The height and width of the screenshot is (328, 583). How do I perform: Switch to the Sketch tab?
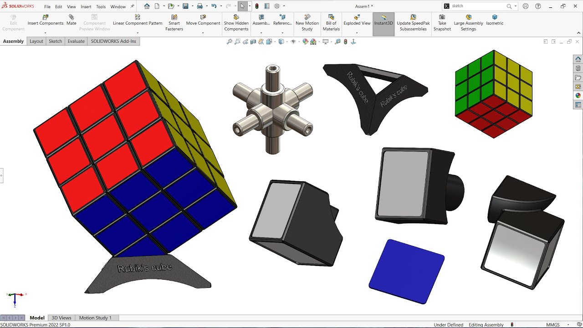[x=55, y=41]
